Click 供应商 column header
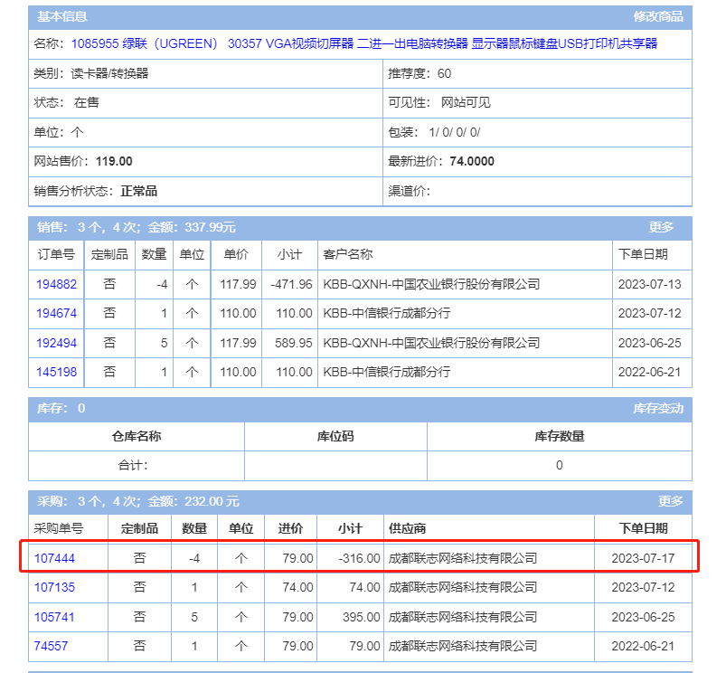726x673 pixels. [x=407, y=528]
